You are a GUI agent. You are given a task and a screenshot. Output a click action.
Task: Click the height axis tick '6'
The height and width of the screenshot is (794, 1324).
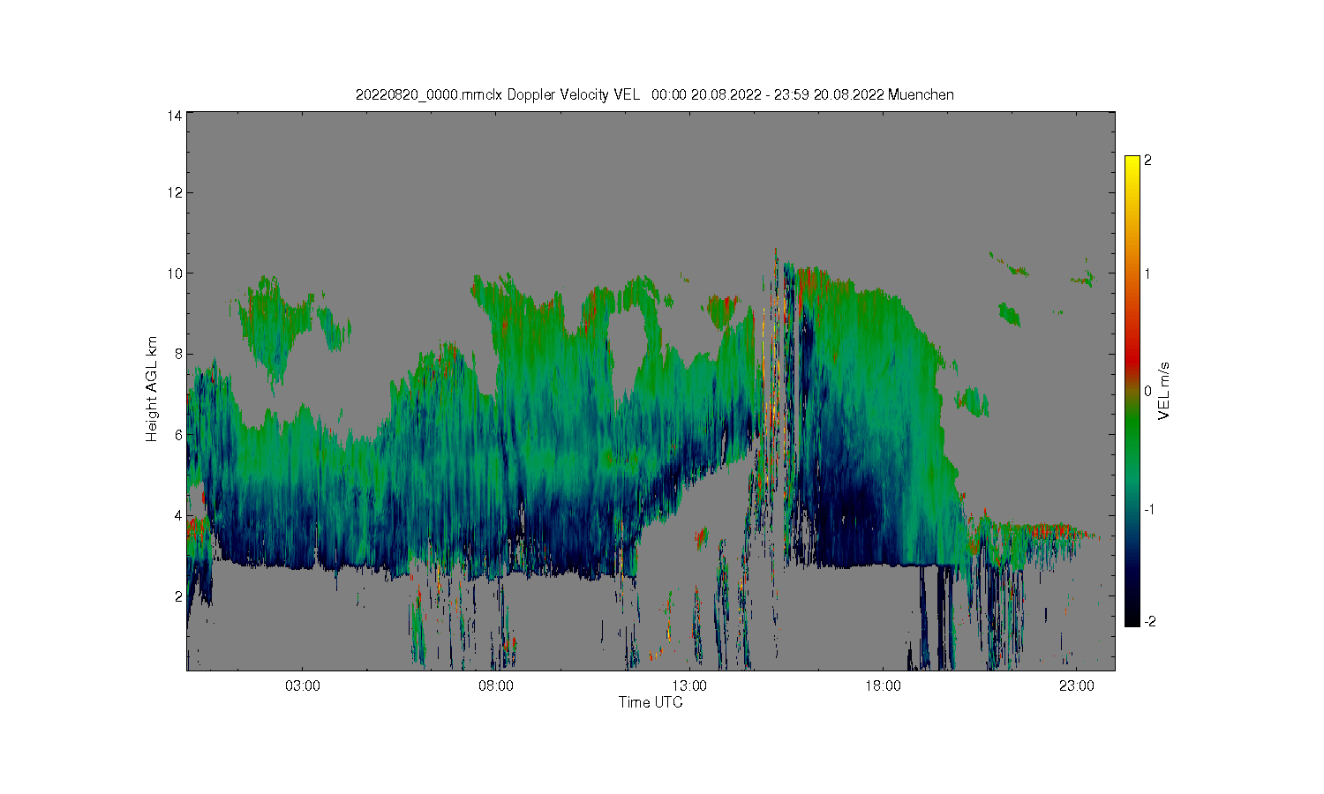pos(178,435)
